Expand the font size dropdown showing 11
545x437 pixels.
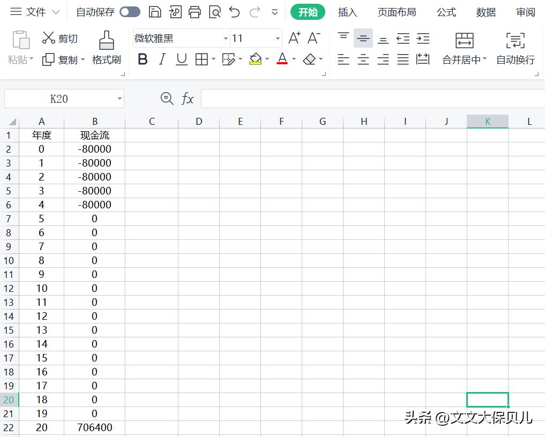pos(278,39)
